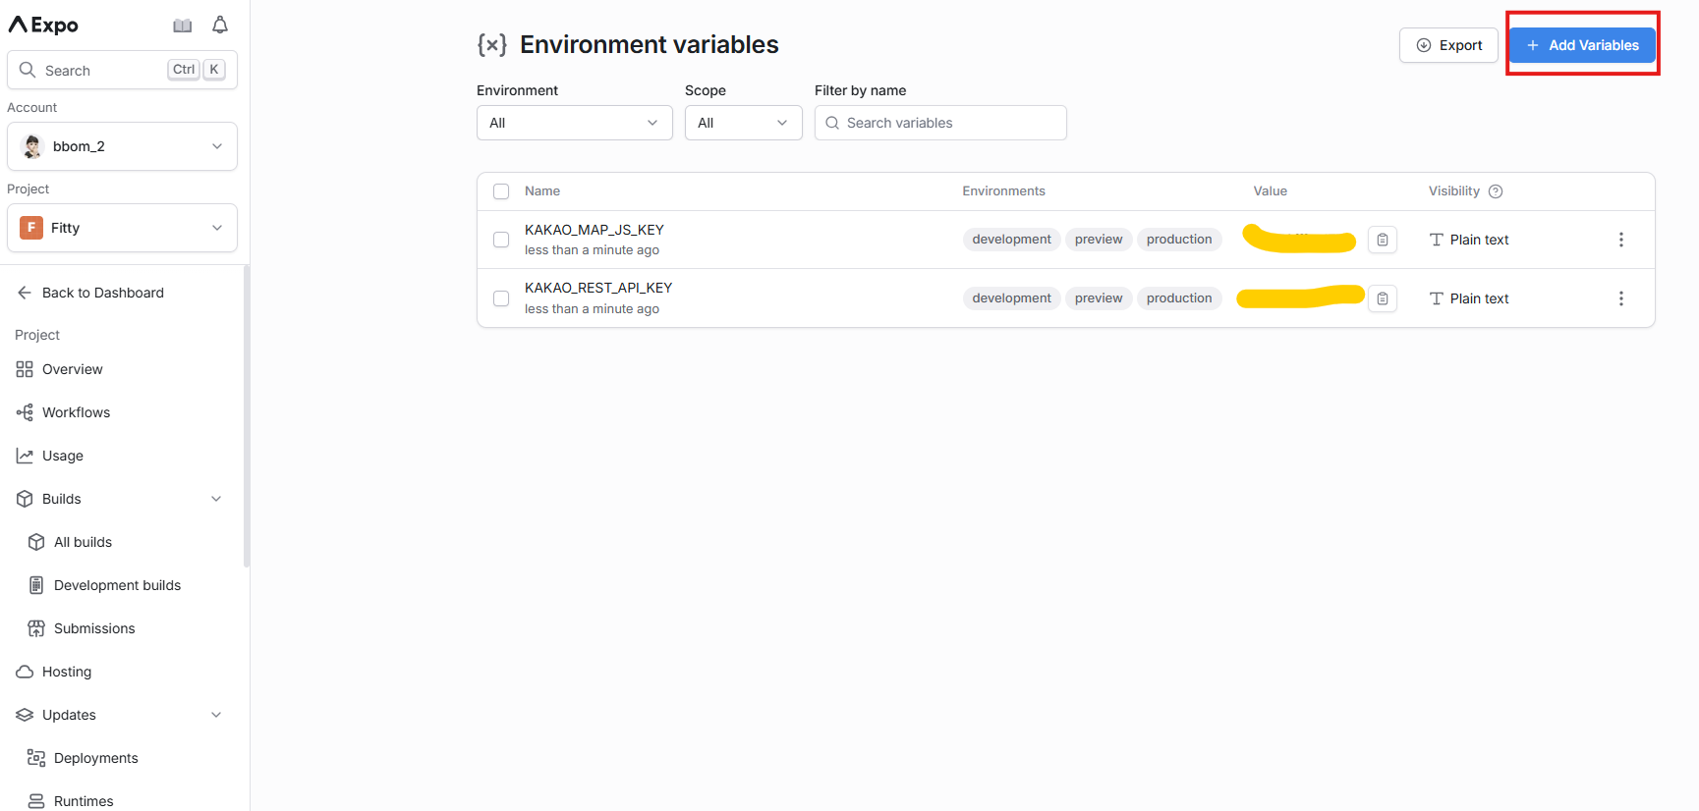The image size is (1699, 811).
Task: Copy the KAKAO_MAP_JS_KEY value
Action: click(1383, 240)
